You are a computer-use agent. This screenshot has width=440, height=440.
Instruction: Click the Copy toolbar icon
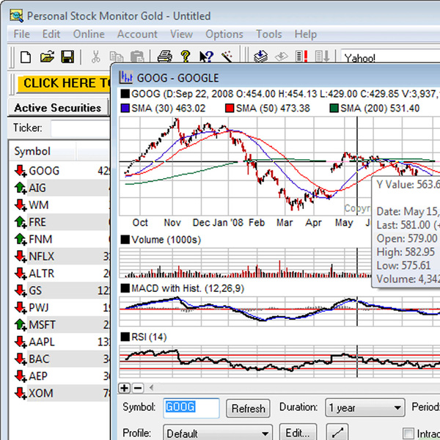click(x=116, y=57)
